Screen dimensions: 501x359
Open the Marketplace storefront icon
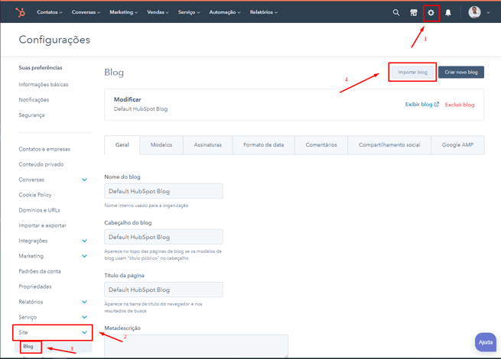414,12
